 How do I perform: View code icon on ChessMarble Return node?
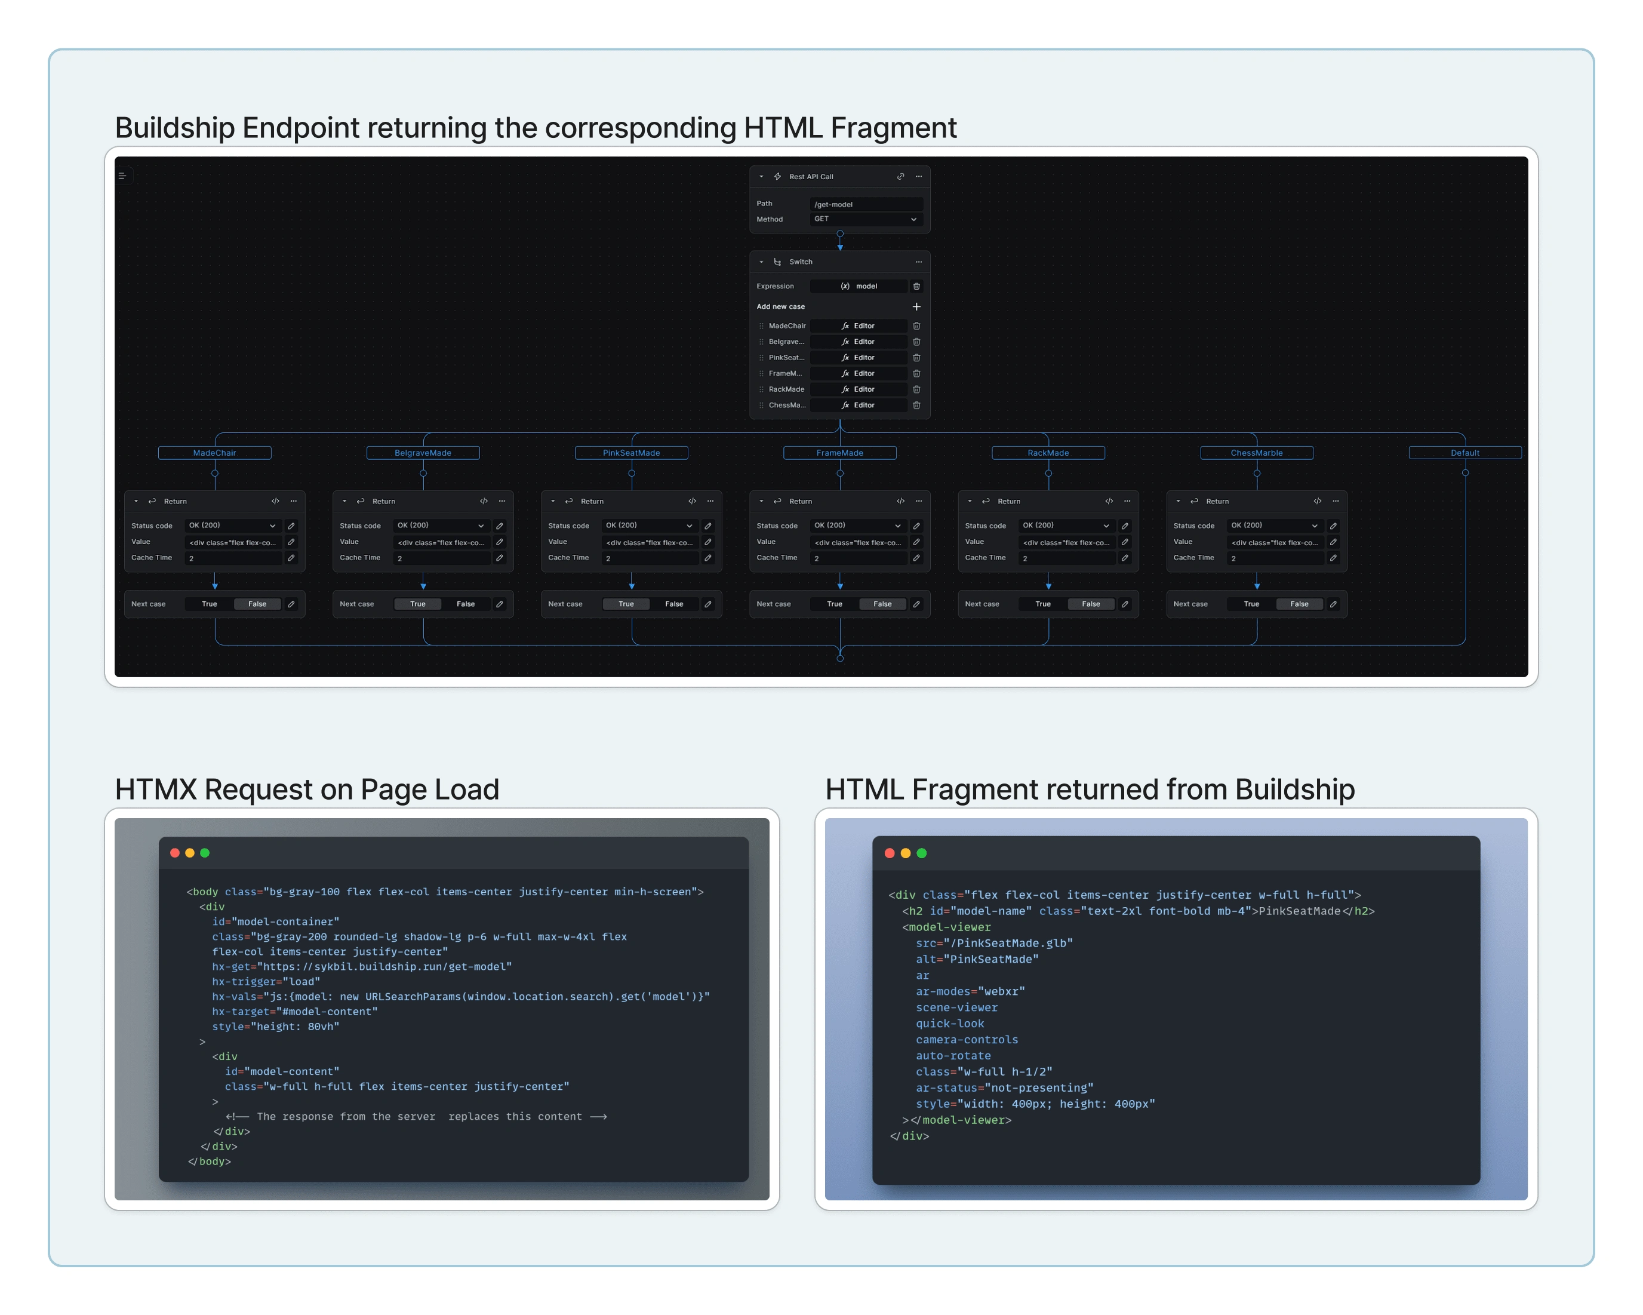pyautogui.click(x=1318, y=501)
